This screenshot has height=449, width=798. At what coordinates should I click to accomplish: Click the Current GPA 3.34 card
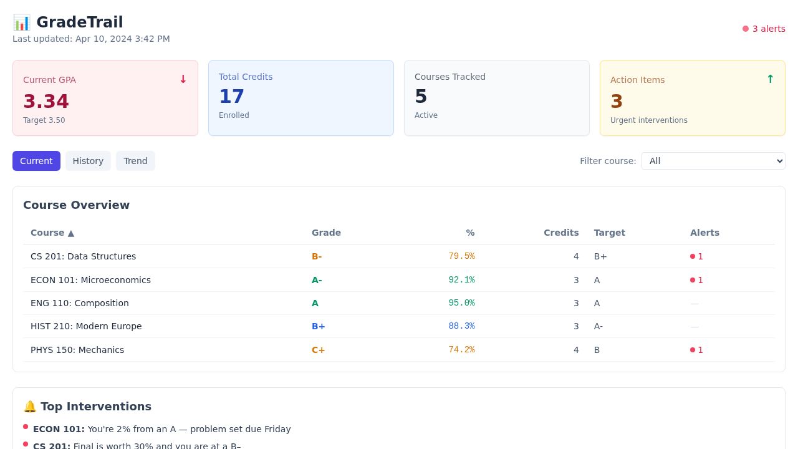pos(105,98)
